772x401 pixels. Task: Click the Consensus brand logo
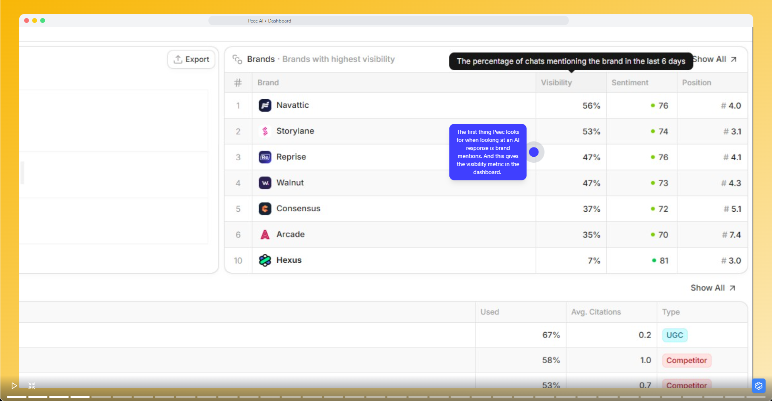265,209
